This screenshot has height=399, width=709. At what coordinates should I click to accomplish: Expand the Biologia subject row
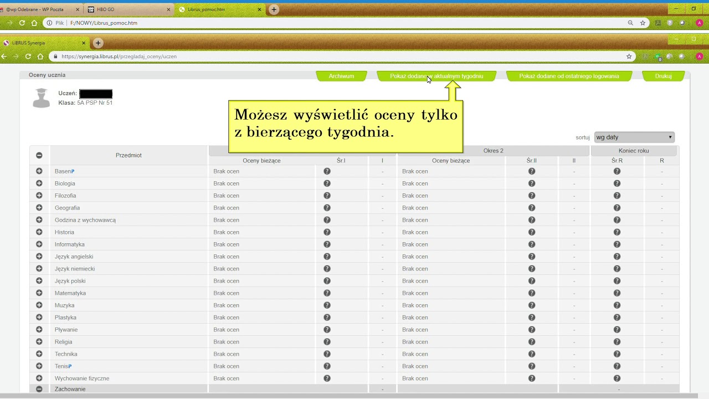click(39, 183)
